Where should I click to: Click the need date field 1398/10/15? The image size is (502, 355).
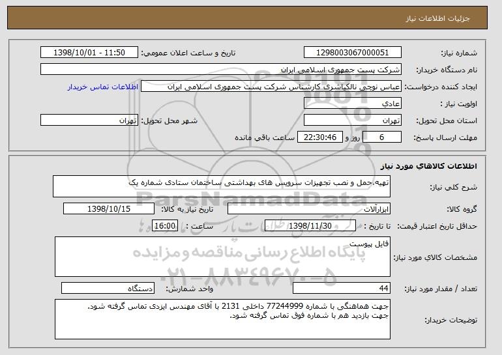109,209
